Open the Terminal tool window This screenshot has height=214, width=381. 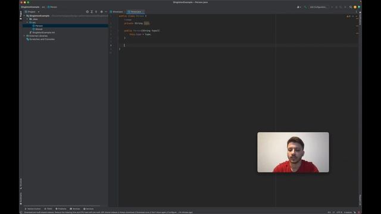[75, 209]
